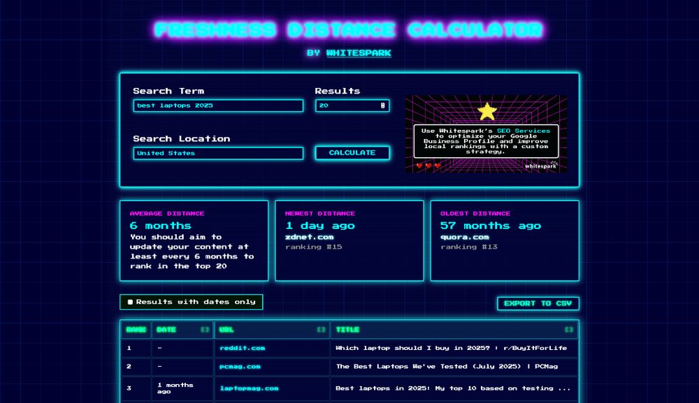Click the 'Search Location' field label
This screenshot has width=699, height=403.
pos(182,138)
